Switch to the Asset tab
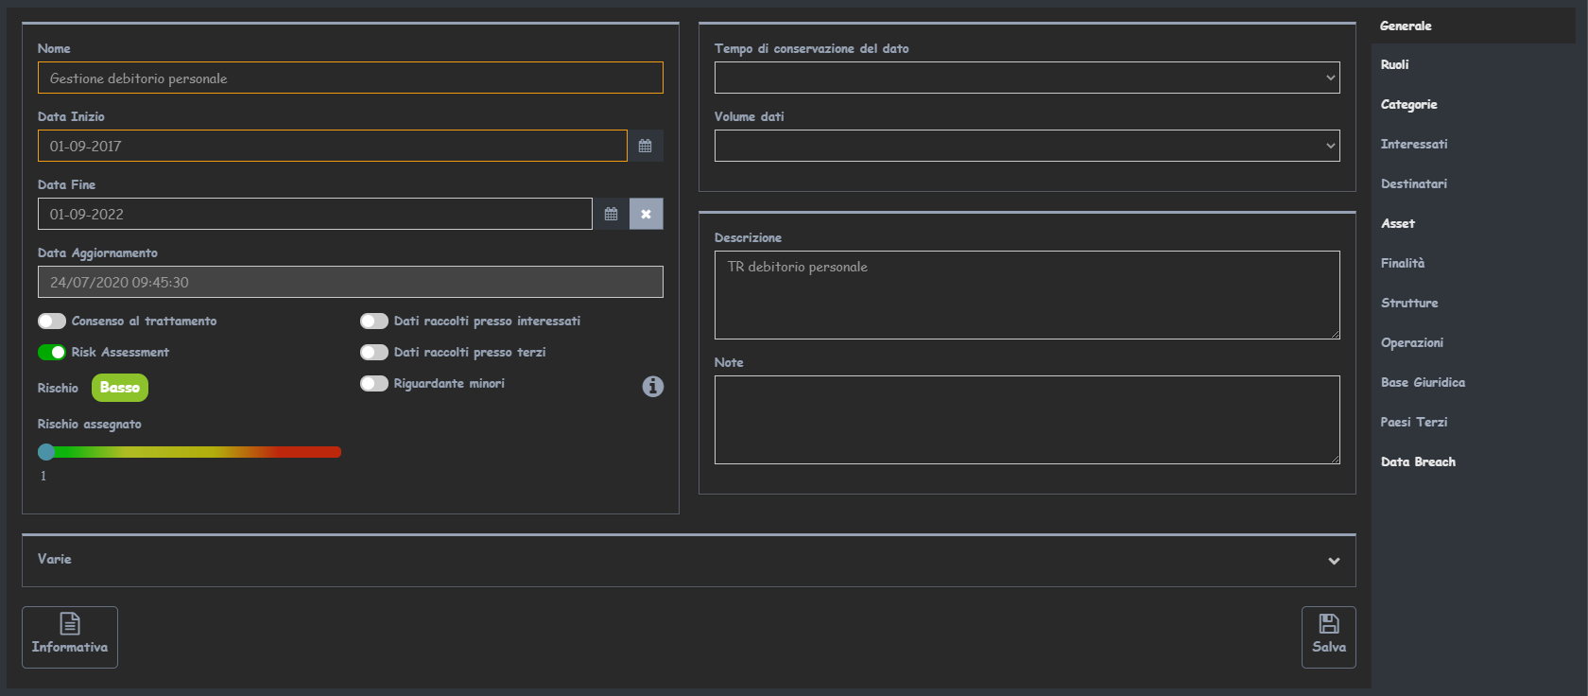Screen dimensions: 1588x696 coord(1398,223)
